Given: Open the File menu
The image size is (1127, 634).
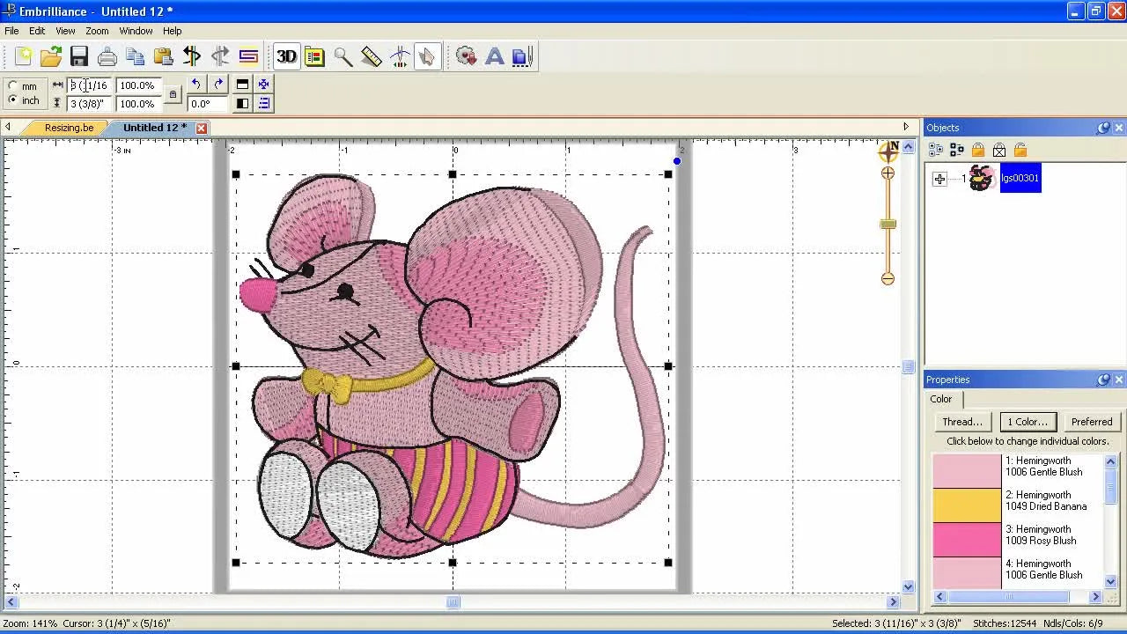Looking at the screenshot, I should pos(11,31).
